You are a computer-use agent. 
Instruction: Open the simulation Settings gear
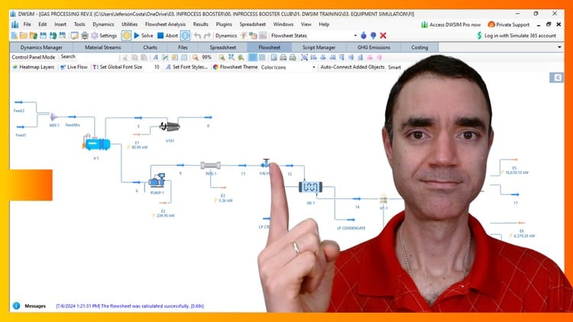[x=103, y=36]
